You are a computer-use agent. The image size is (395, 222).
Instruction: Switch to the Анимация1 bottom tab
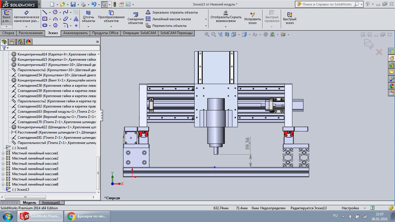pos(51,203)
